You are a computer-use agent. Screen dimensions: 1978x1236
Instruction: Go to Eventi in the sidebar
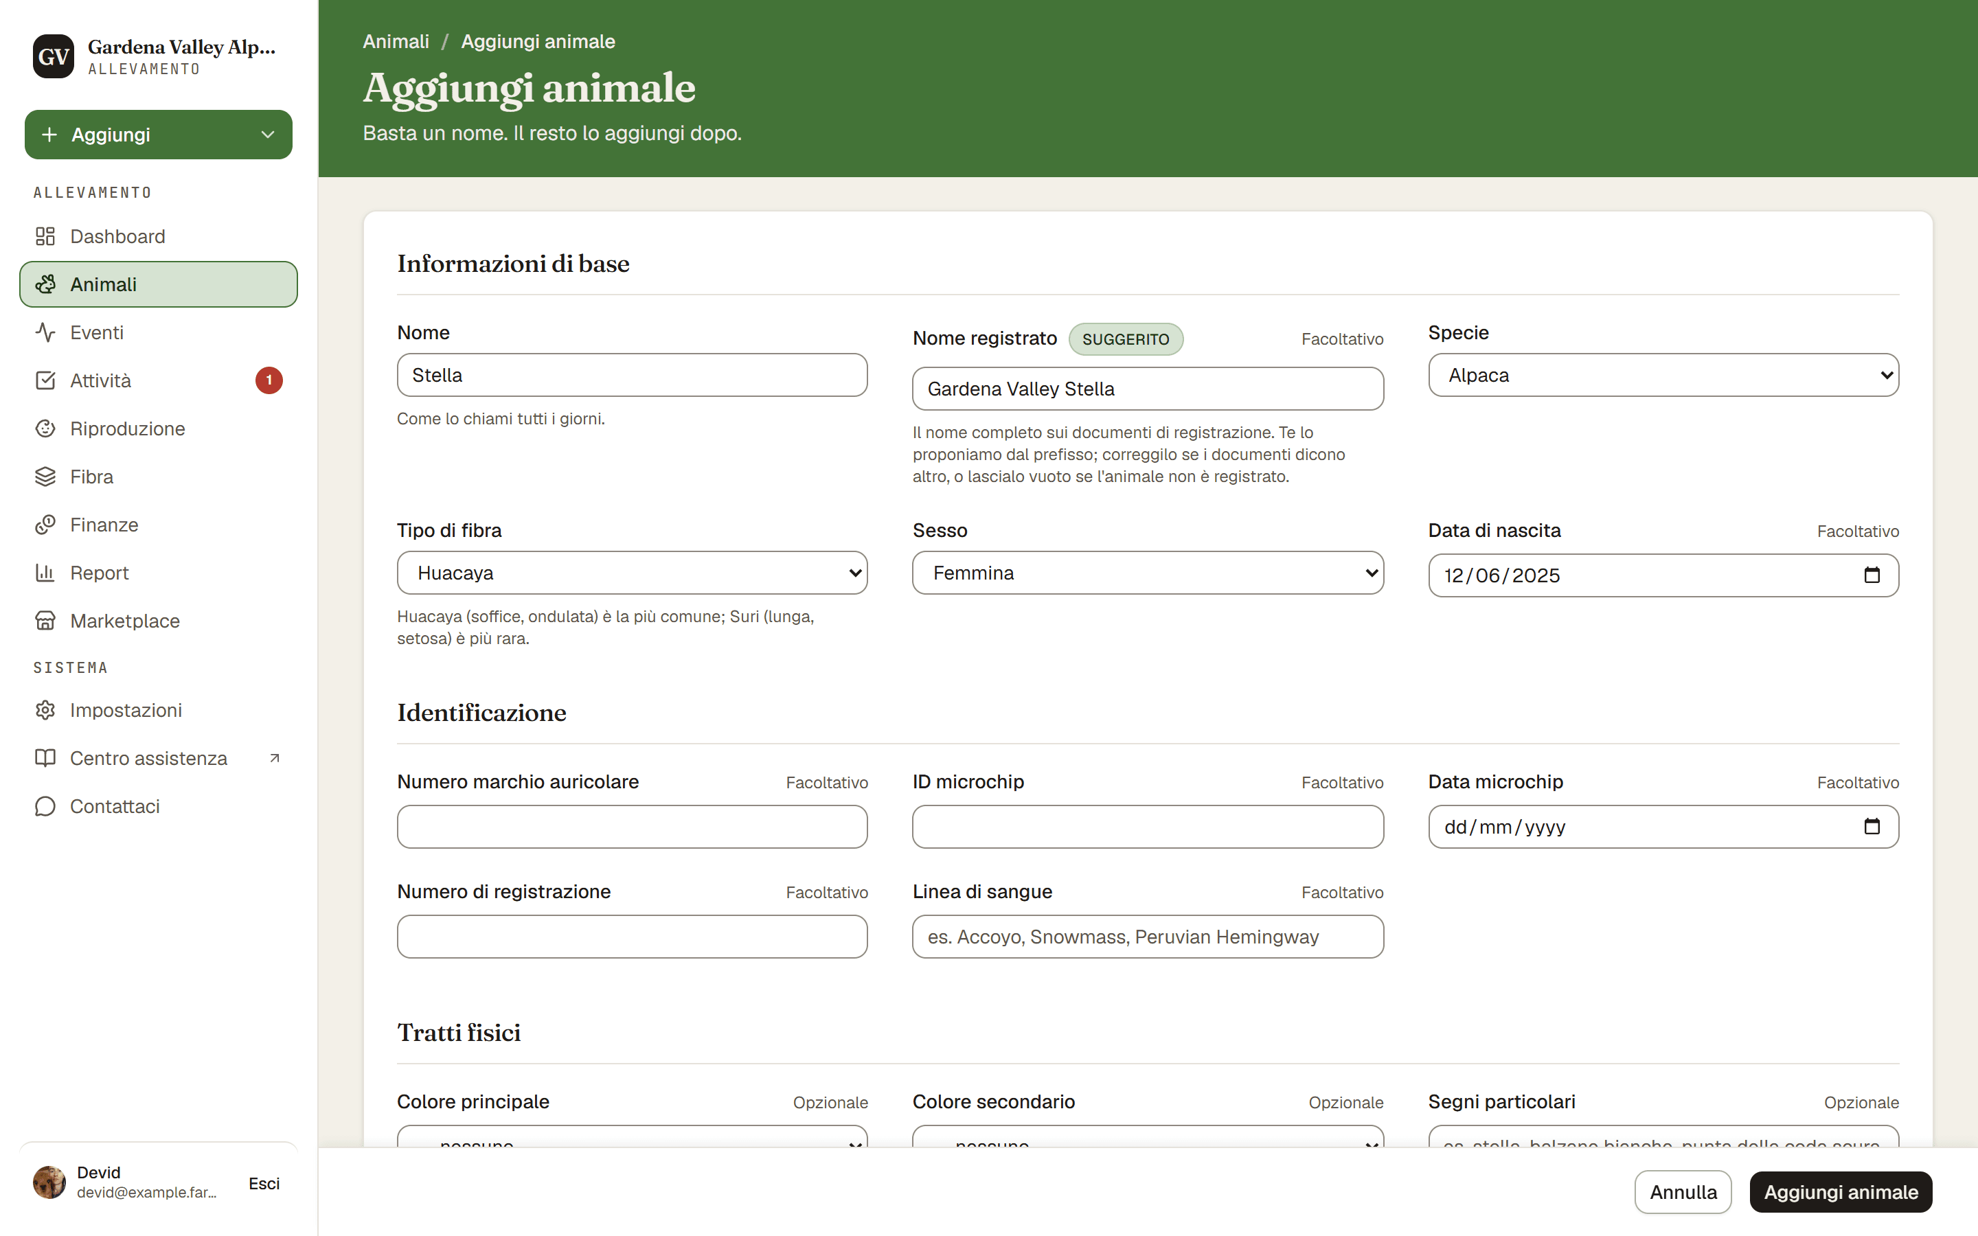click(159, 333)
